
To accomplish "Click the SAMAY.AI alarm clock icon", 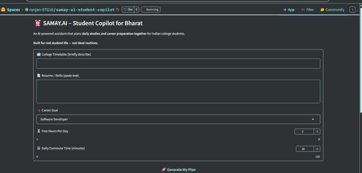I will 38,23.
